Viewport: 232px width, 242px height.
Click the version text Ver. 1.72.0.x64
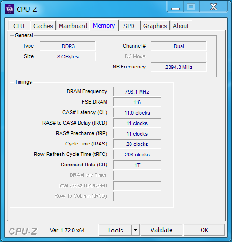[67, 230]
